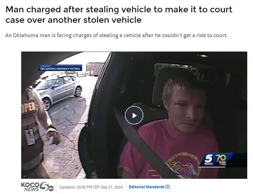Screen dimensions: 253x194
Task: Click the trooper's ID badge on vest
Action: coord(30,137)
